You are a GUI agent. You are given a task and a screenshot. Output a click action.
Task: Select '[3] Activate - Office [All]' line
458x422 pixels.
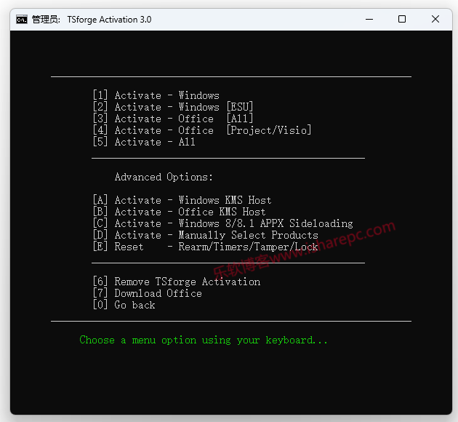pos(173,119)
